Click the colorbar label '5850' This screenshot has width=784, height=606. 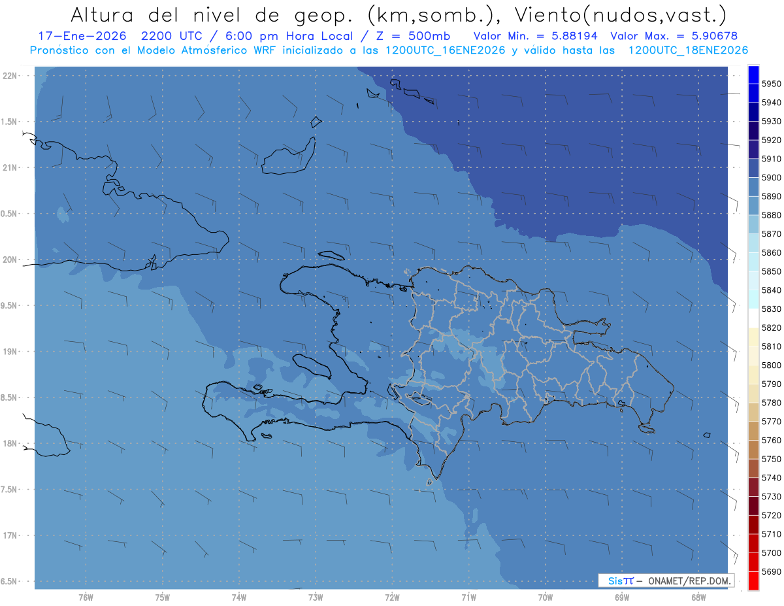pos(772,271)
